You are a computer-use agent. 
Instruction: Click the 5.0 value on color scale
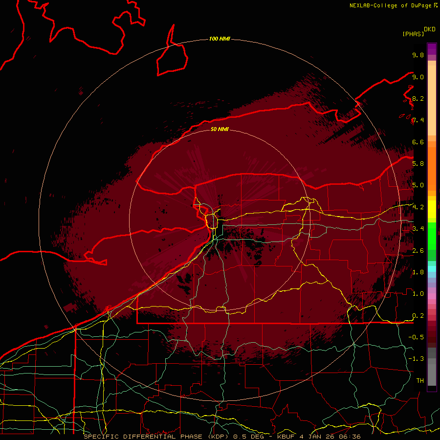[418, 185]
